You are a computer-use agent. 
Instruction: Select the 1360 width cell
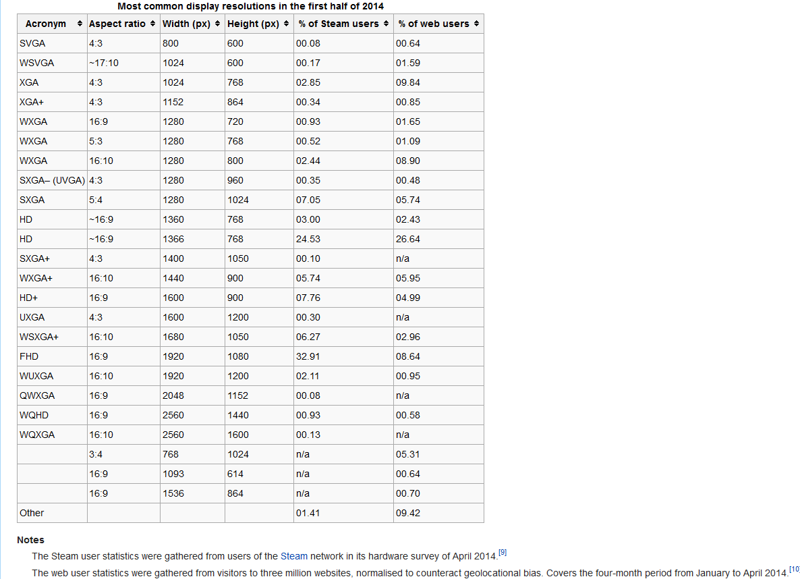tap(192, 219)
